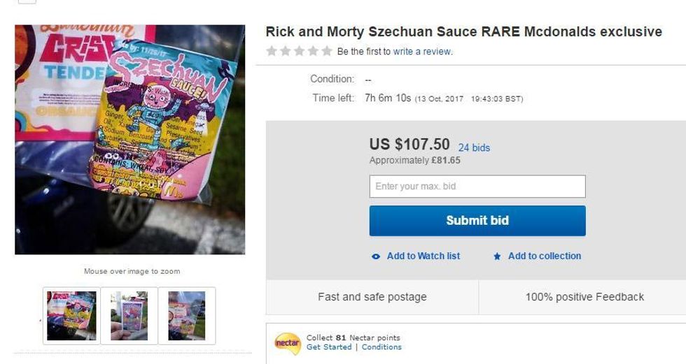Select the third rating star
This screenshot has height=364, width=686.
point(299,51)
